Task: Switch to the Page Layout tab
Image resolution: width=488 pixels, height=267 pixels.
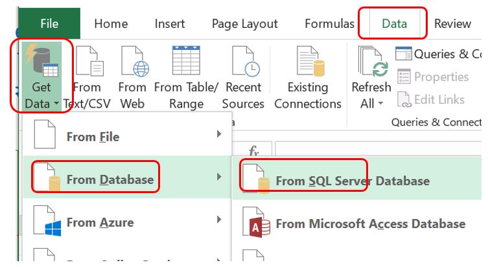Action: point(244,24)
